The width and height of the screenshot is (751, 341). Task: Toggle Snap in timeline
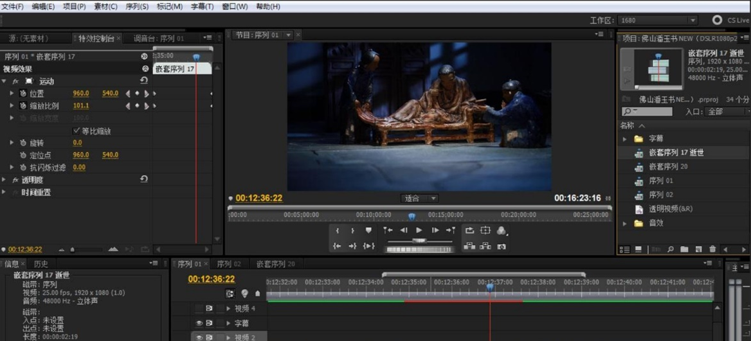point(230,293)
